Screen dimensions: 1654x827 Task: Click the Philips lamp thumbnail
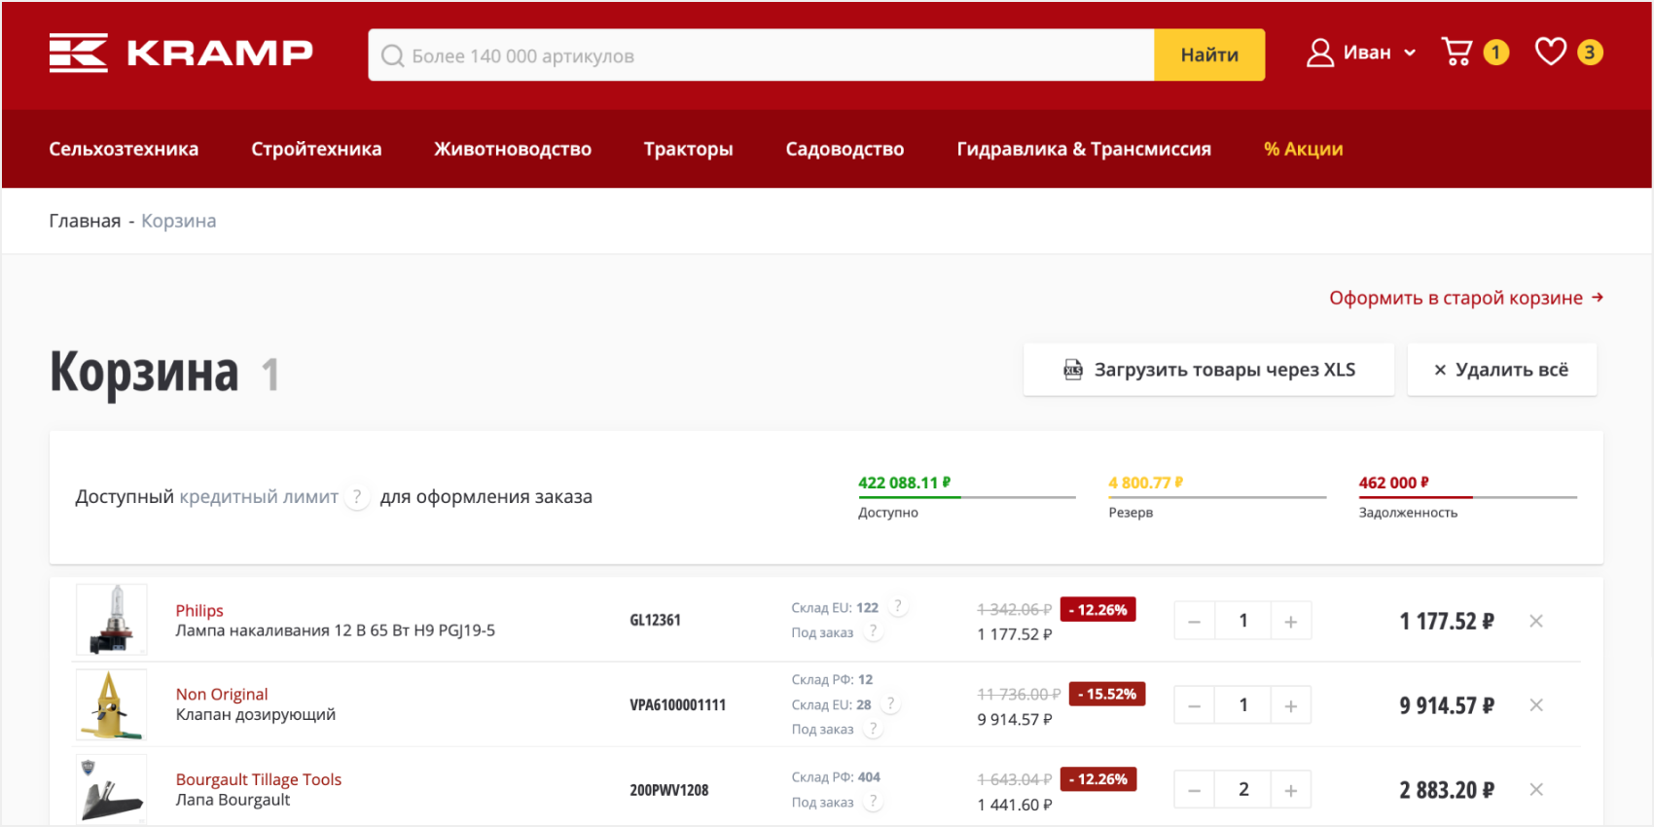pos(112,620)
